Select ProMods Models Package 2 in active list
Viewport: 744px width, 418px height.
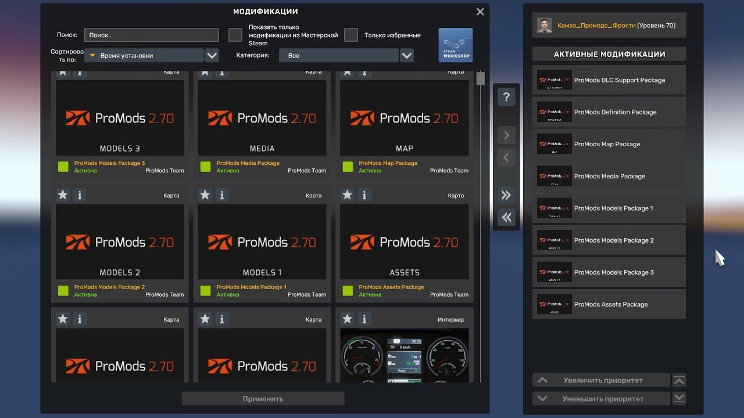point(609,240)
